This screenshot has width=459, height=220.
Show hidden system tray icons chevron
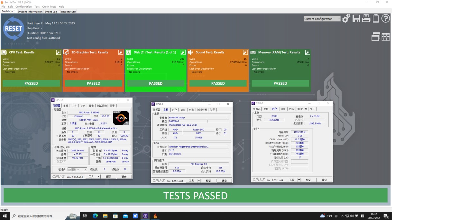[x=343, y=216]
